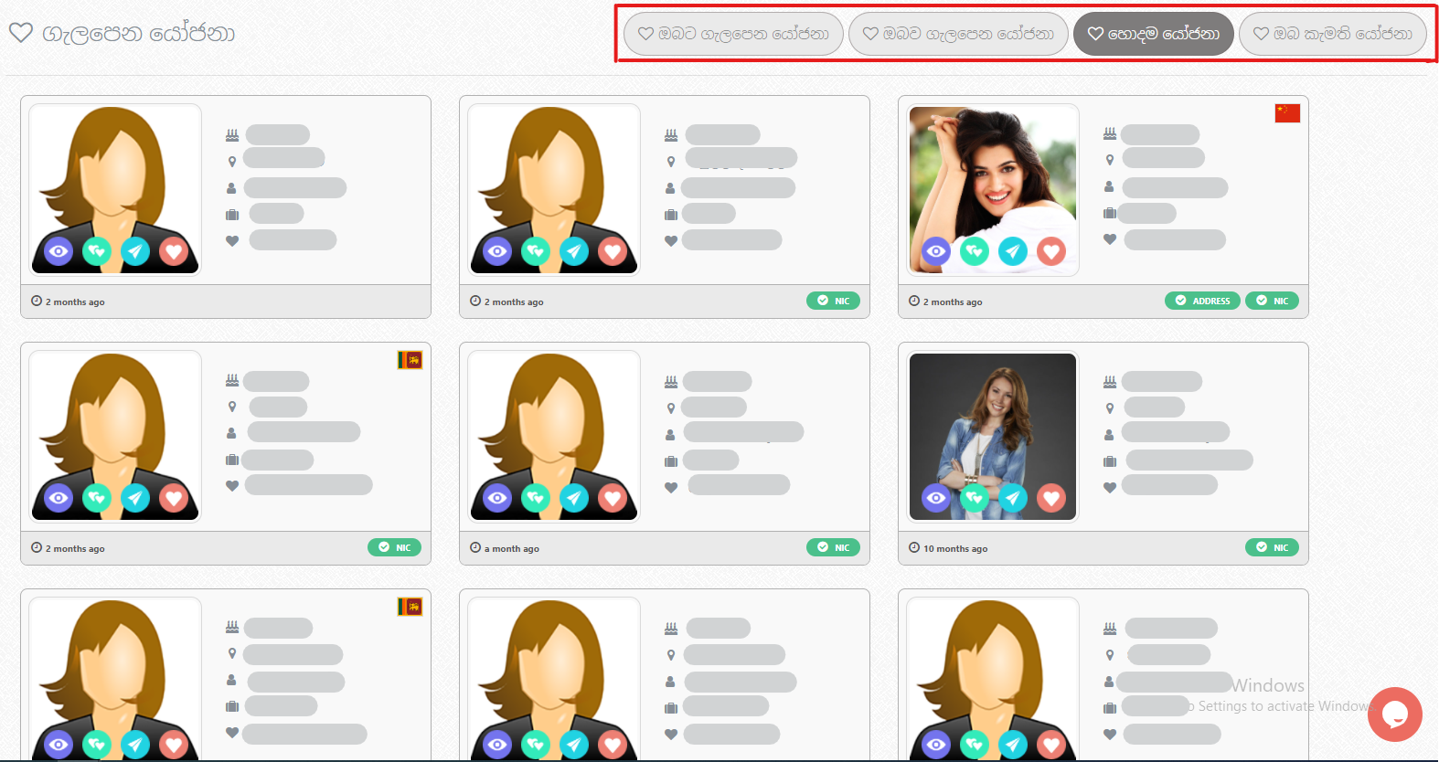Screen dimensions: 1439x762
Task: Click person icon on 'a month ago' card
Action: click(670, 434)
